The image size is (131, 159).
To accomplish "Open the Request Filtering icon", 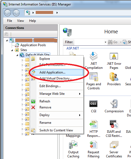I will click(x=93, y=145).
